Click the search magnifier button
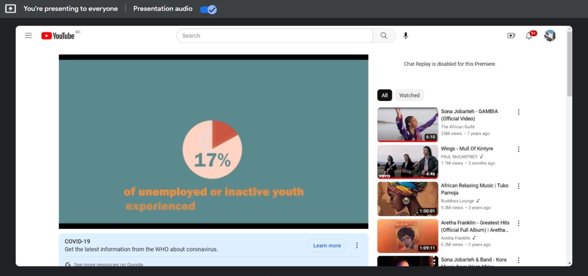The width and height of the screenshot is (588, 276). [x=384, y=35]
